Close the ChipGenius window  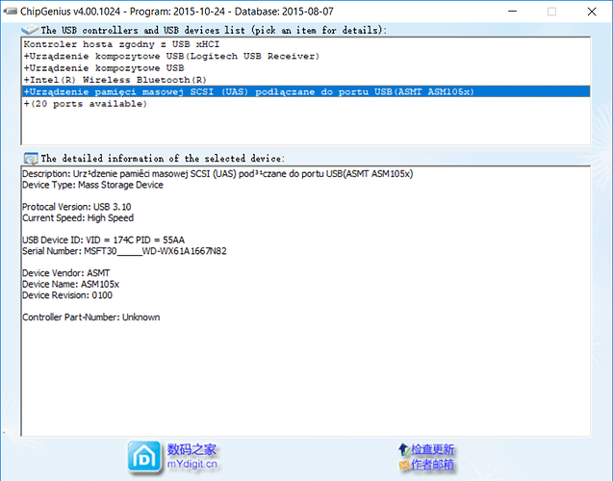tap(592, 12)
